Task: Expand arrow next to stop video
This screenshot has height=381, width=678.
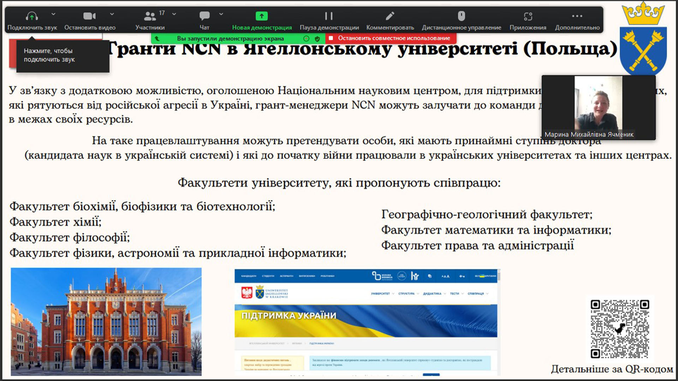Action: point(112,14)
